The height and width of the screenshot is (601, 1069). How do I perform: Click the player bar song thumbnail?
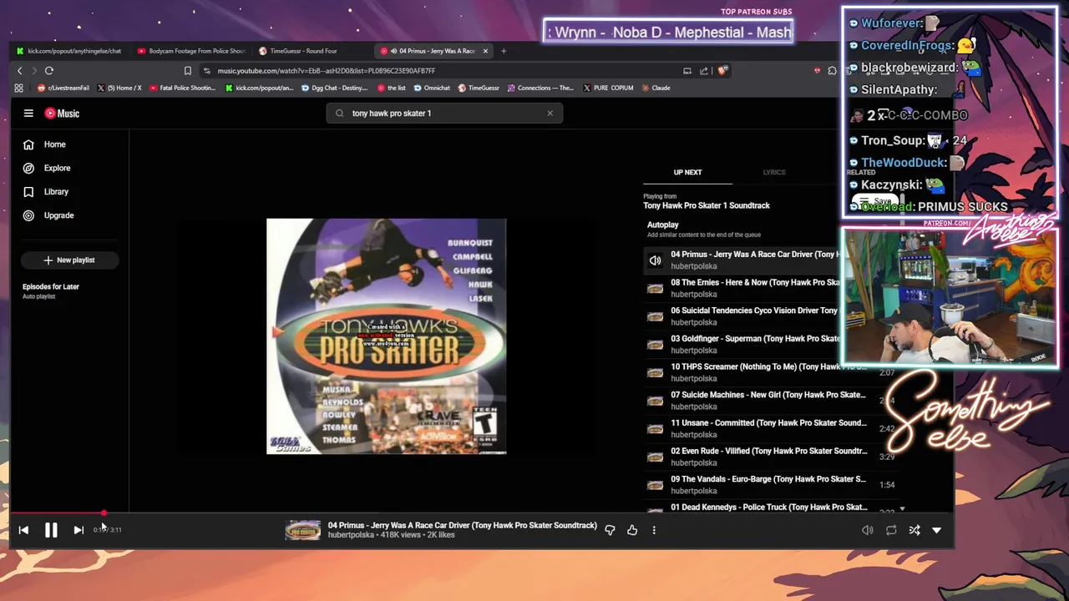[x=302, y=530]
